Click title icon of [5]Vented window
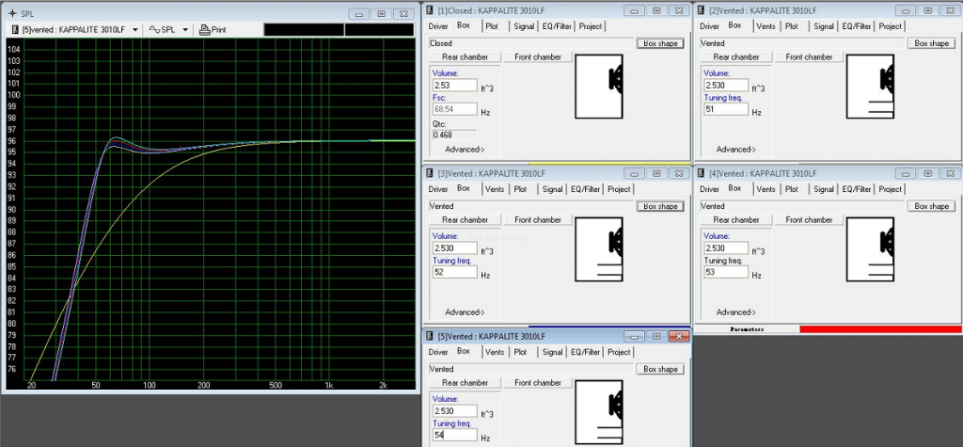The height and width of the screenshot is (447, 963). click(x=430, y=336)
